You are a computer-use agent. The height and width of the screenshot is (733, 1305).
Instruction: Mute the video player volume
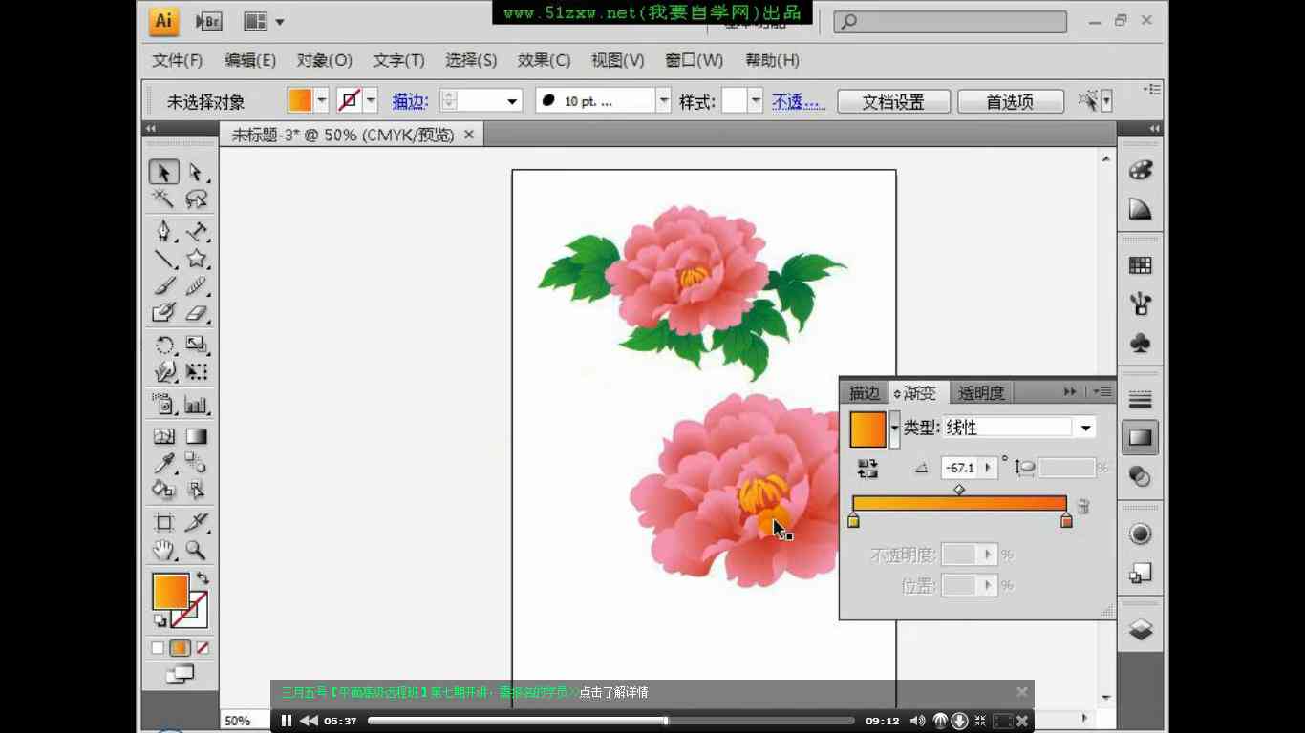click(917, 721)
